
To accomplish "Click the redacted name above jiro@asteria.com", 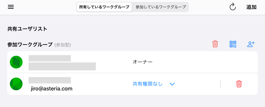I will [50, 80].
